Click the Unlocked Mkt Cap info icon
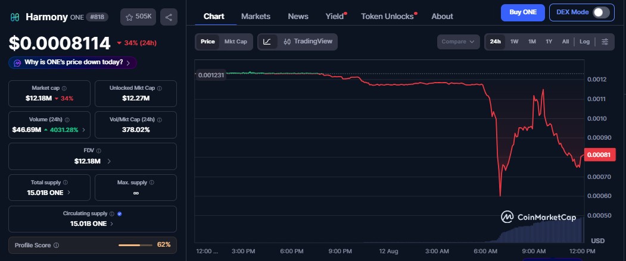The image size is (626, 261). [x=159, y=88]
